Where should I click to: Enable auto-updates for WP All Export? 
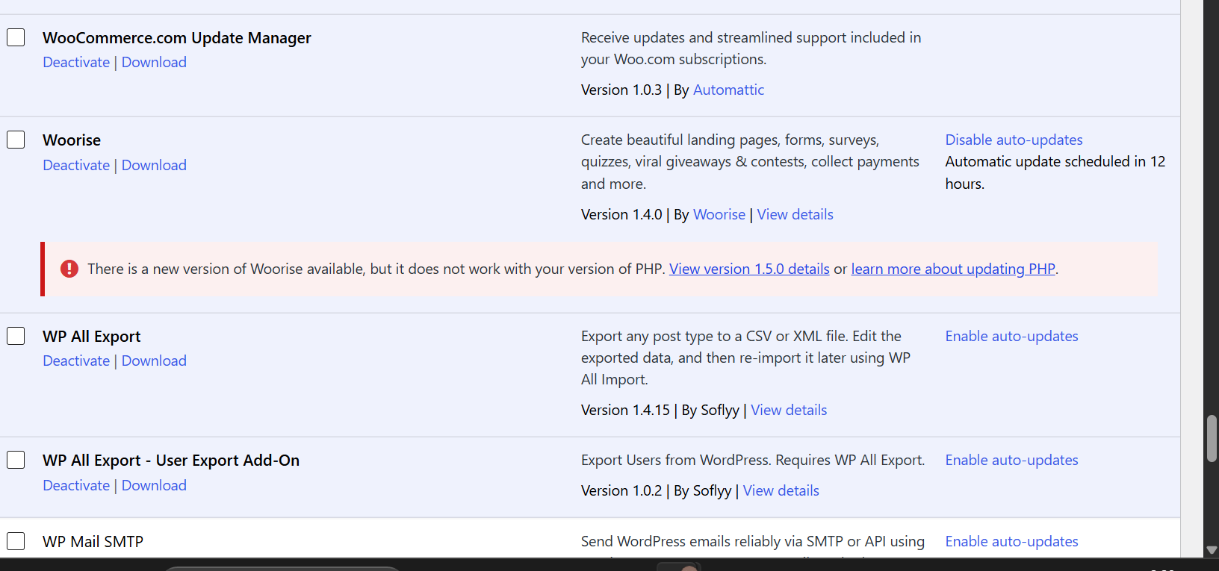(1011, 336)
